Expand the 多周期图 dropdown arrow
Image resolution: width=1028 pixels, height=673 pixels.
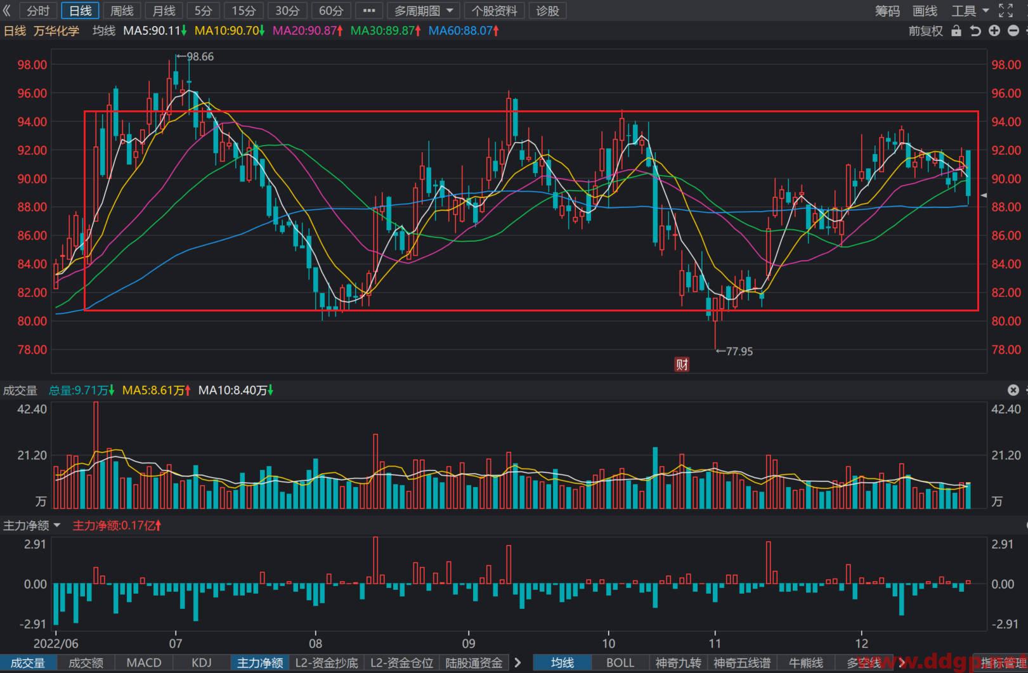(450, 11)
